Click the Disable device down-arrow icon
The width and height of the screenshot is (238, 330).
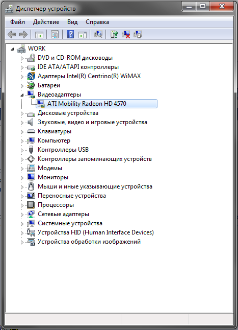[x=138, y=34]
